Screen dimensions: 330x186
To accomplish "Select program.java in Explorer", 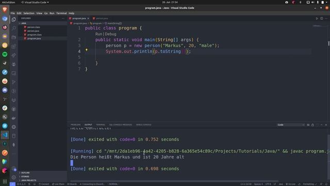I will pyautogui.click(x=34, y=39).
